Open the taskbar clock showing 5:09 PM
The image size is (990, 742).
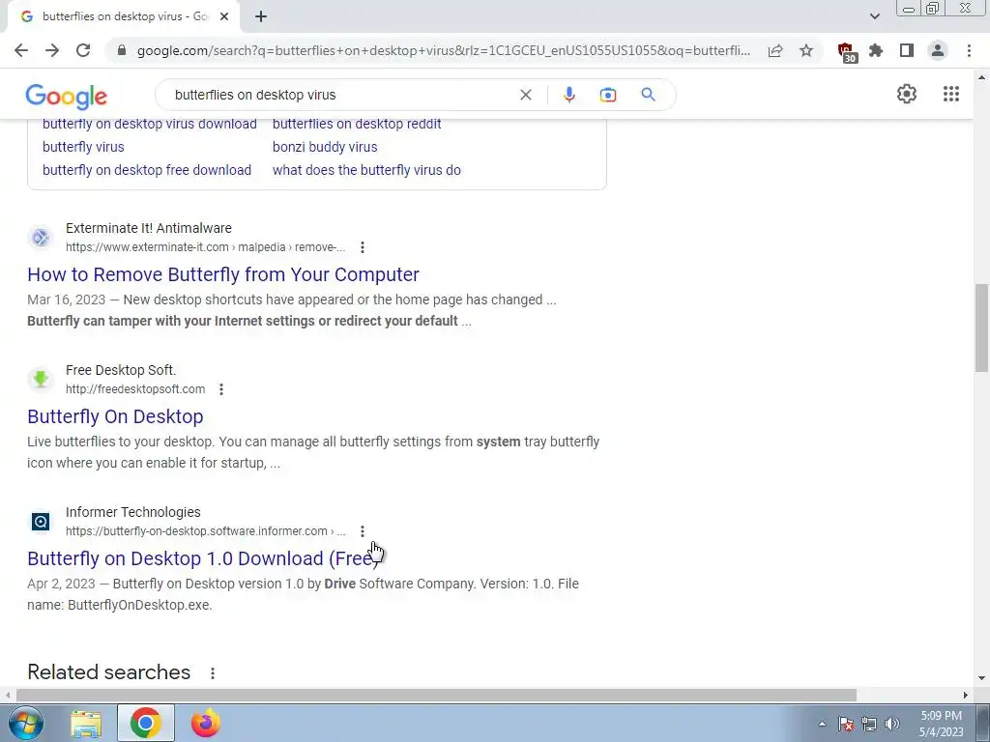(941, 724)
